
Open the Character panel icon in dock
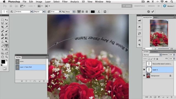pyautogui.click(x=139, y=40)
